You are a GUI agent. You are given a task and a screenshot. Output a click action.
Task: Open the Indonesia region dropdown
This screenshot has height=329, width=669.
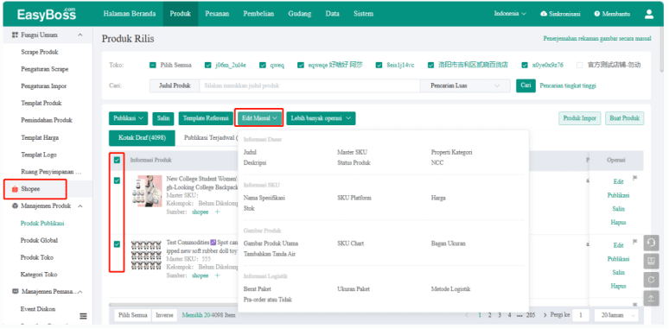point(510,14)
